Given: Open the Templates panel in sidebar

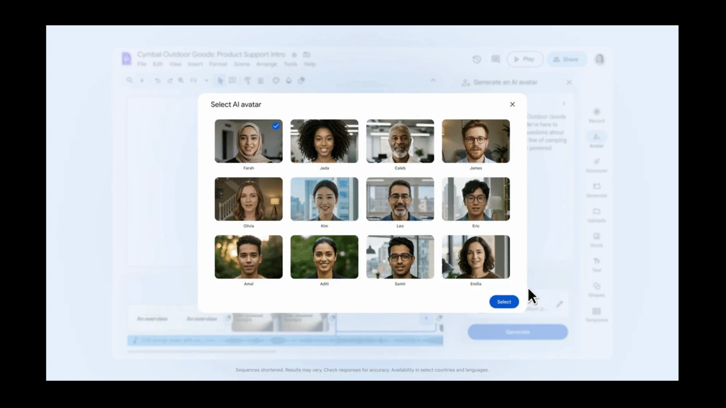Looking at the screenshot, I should [596, 314].
